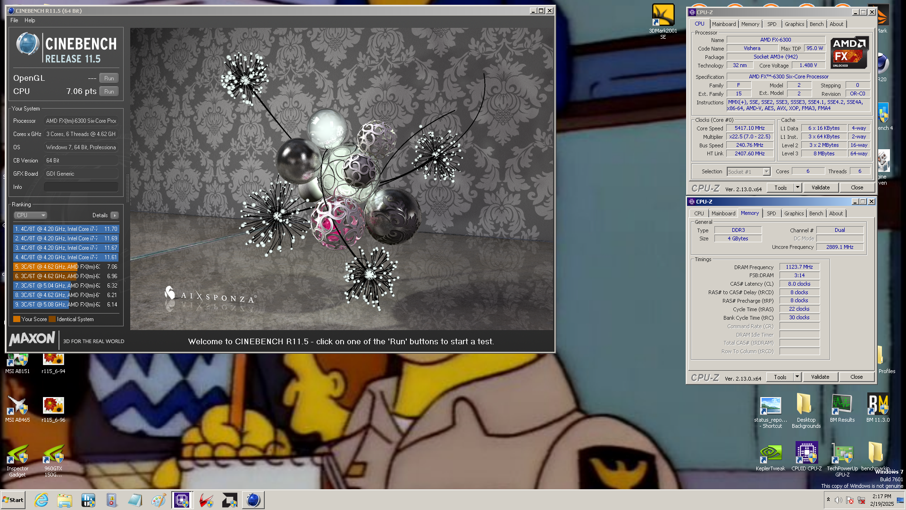The image size is (906, 510).
Task: Launch the CPUID CPU-Z desktop shortcut
Action: 806,457
